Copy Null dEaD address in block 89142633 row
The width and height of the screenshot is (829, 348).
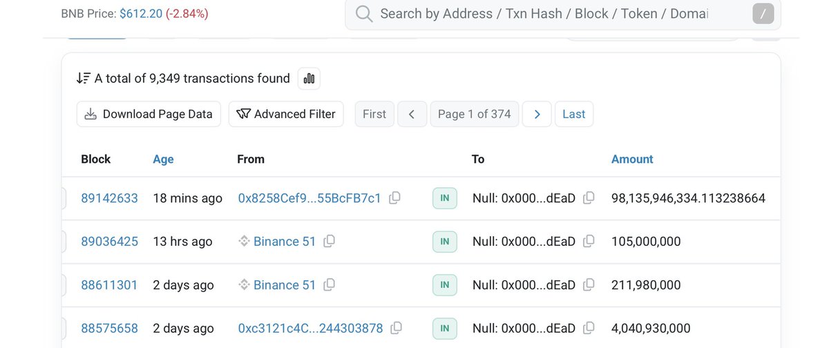point(589,198)
